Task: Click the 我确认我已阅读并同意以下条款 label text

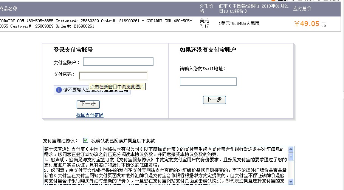Action: (x=123, y=140)
